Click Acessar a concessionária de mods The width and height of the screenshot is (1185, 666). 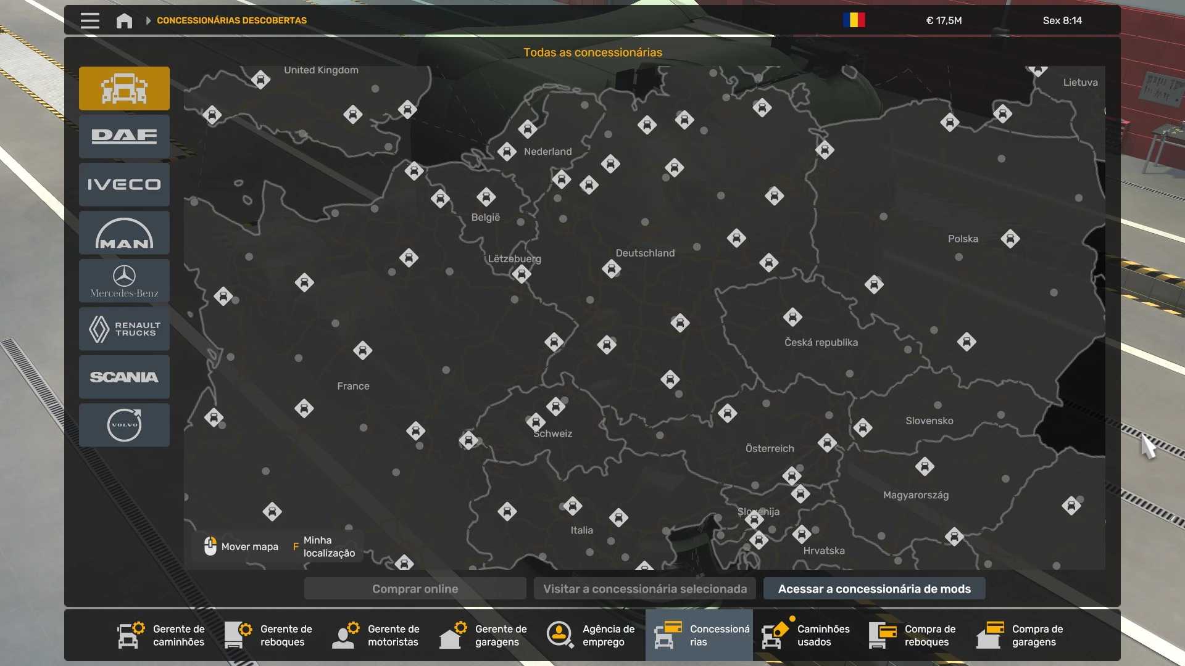pos(874,589)
